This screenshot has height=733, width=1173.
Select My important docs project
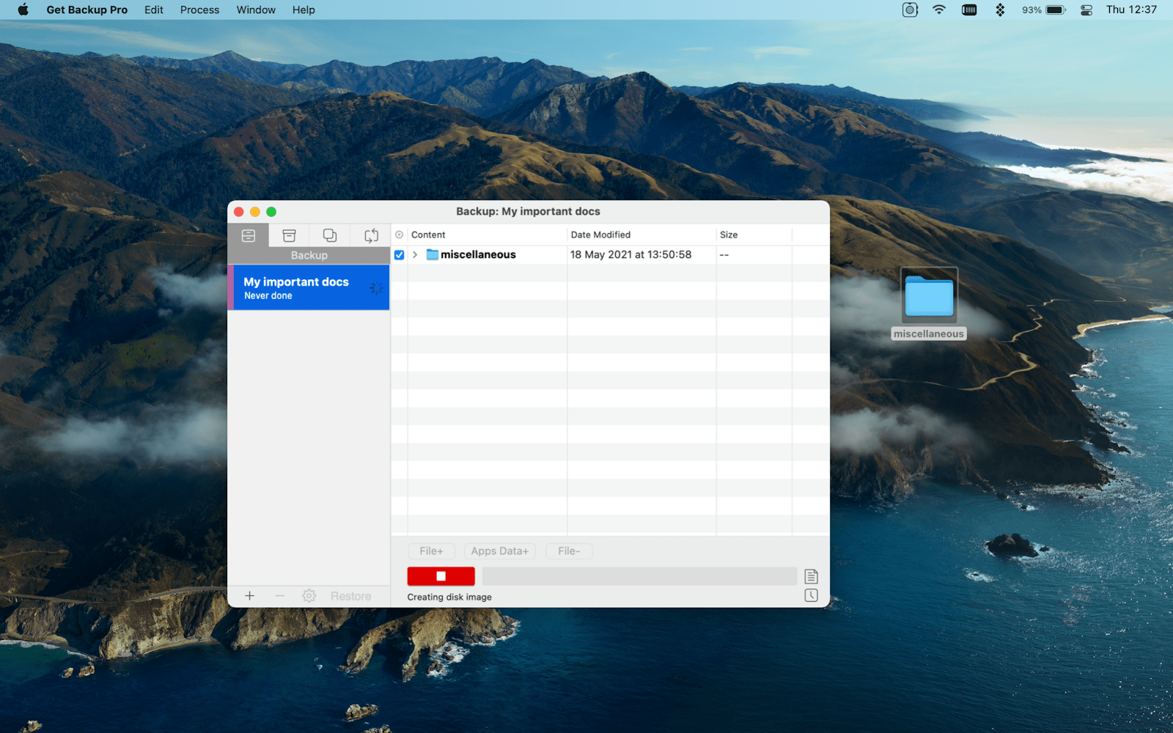[x=309, y=287]
